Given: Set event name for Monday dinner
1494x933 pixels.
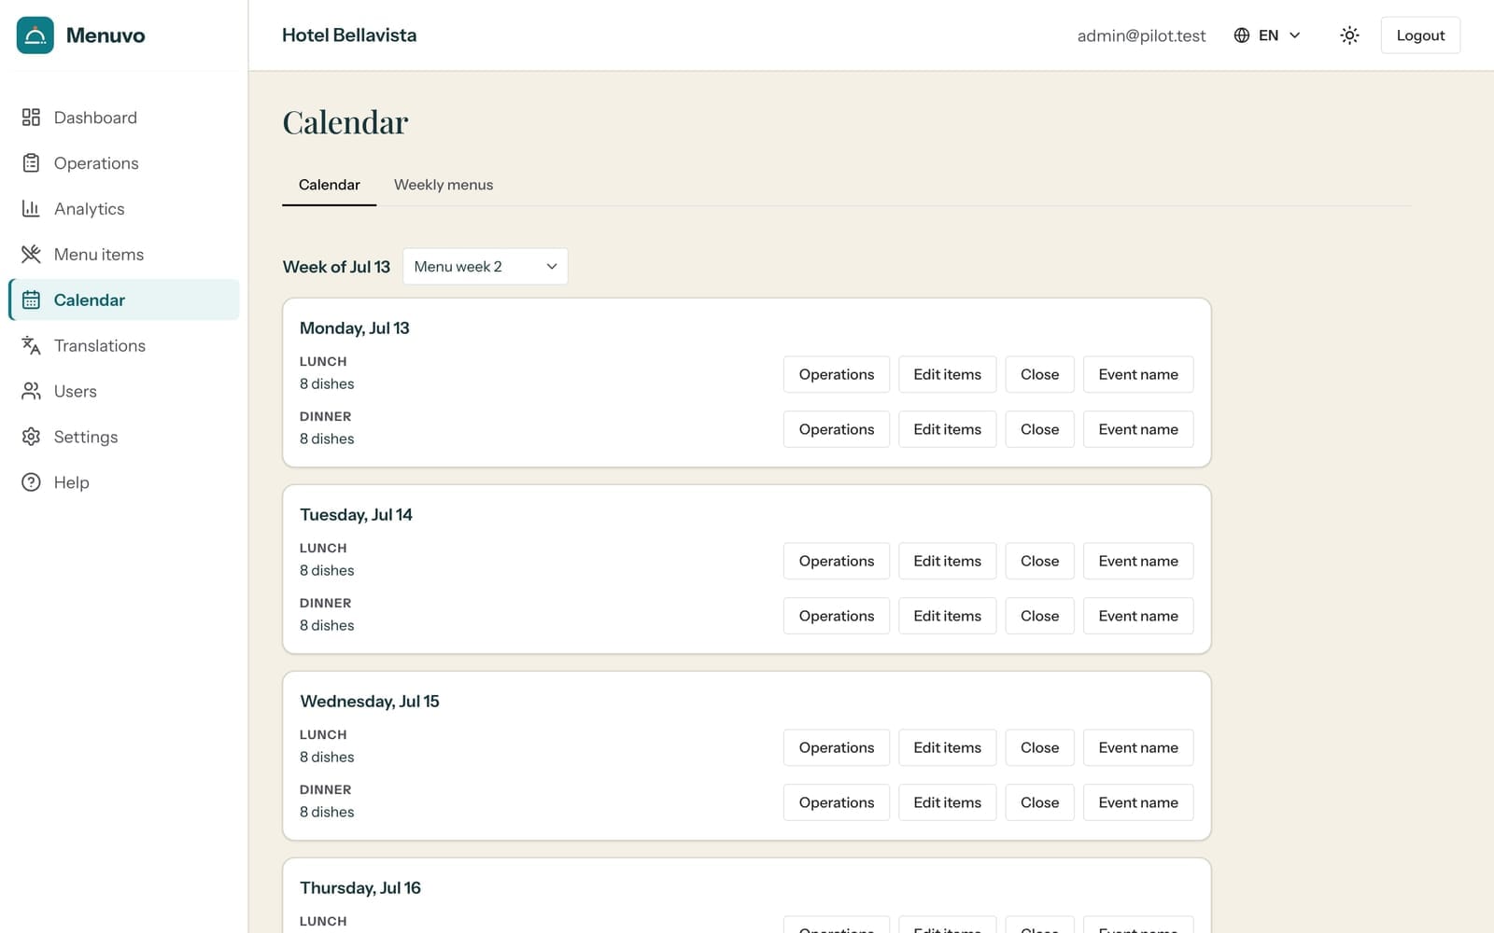Looking at the screenshot, I should 1138,429.
